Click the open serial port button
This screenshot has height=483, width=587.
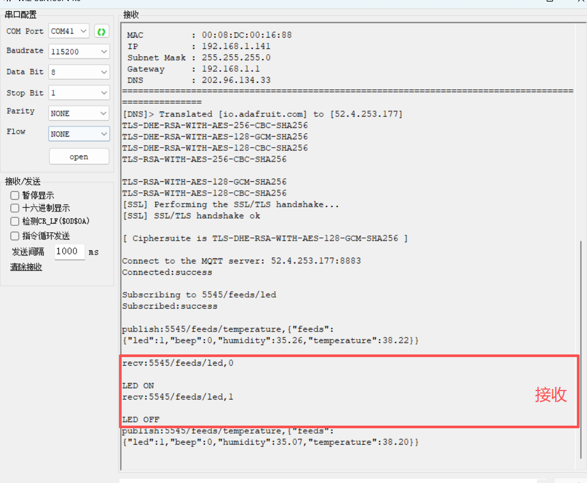(79, 157)
